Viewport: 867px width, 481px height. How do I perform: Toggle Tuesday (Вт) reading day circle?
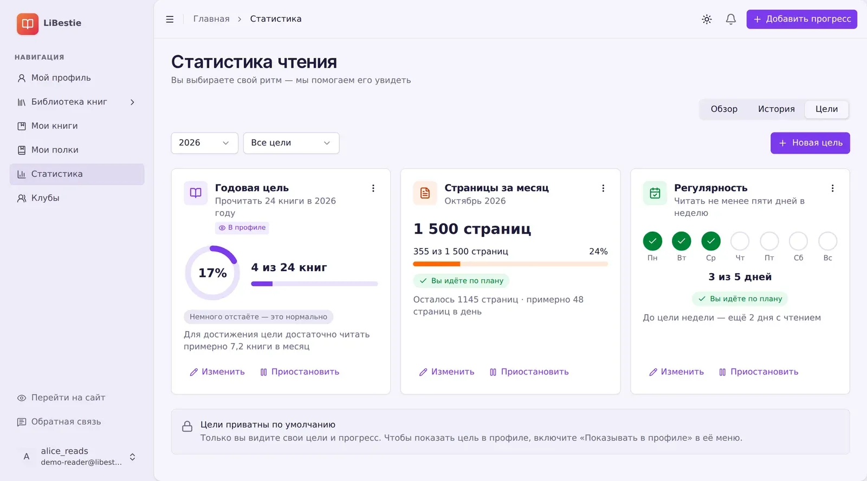tap(682, 241)
